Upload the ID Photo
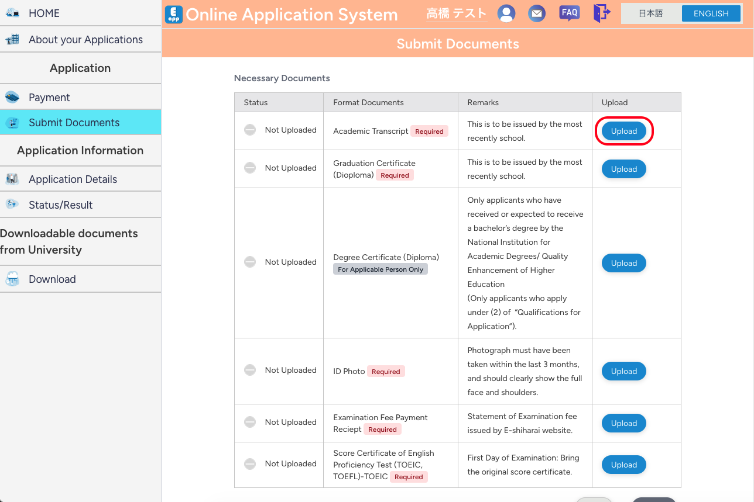 tap(623, 371)
